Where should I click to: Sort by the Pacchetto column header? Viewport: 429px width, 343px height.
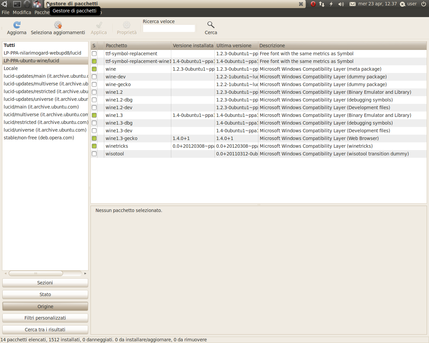137,46
